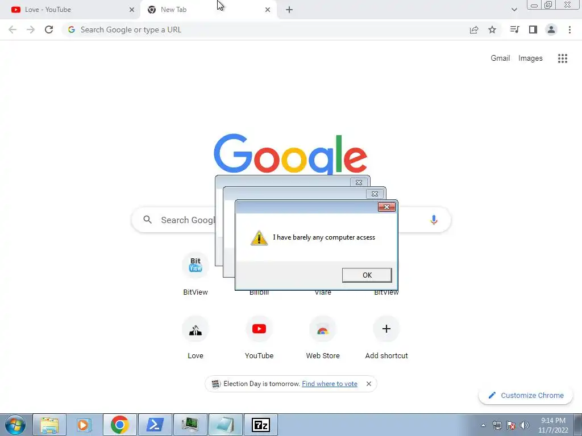This screenshot has height=436, width=582.
Task: Open the Google apps grid
Action: [x=563, y=58]
